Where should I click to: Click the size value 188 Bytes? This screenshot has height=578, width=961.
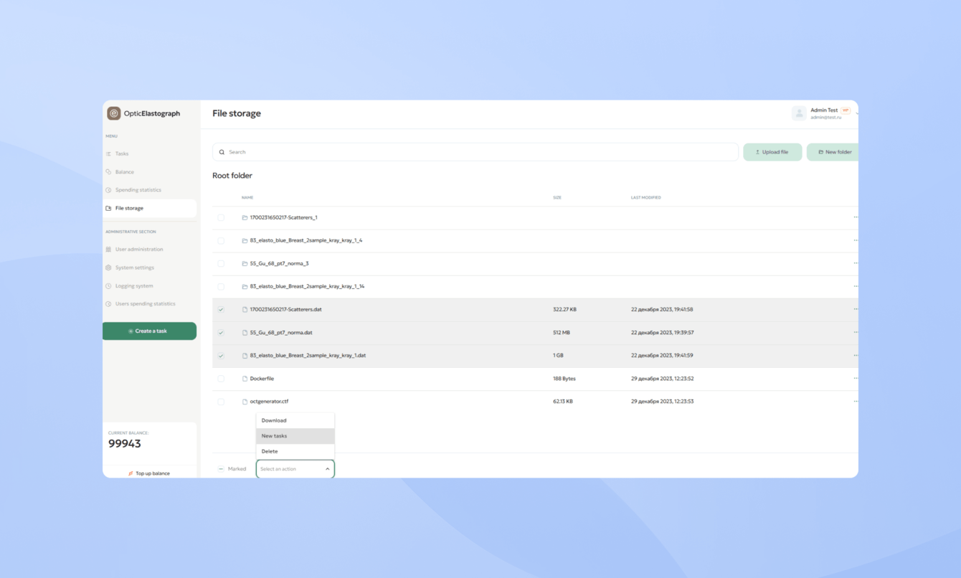564,379
